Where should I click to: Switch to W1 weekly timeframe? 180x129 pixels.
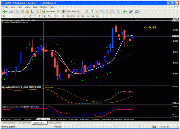click(92, 16)
